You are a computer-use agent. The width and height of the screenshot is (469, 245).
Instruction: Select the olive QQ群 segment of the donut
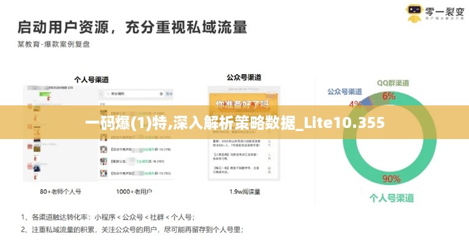(378, 99)
